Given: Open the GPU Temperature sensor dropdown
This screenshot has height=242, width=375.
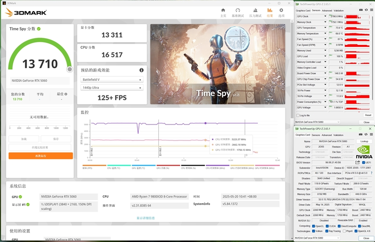Looking at the screenshot, I should [x=325, y=28].
